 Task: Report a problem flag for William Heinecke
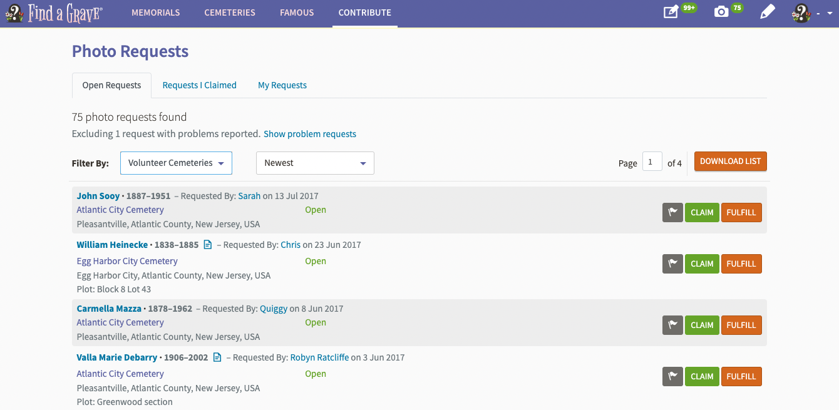click(x=672, y=264)
